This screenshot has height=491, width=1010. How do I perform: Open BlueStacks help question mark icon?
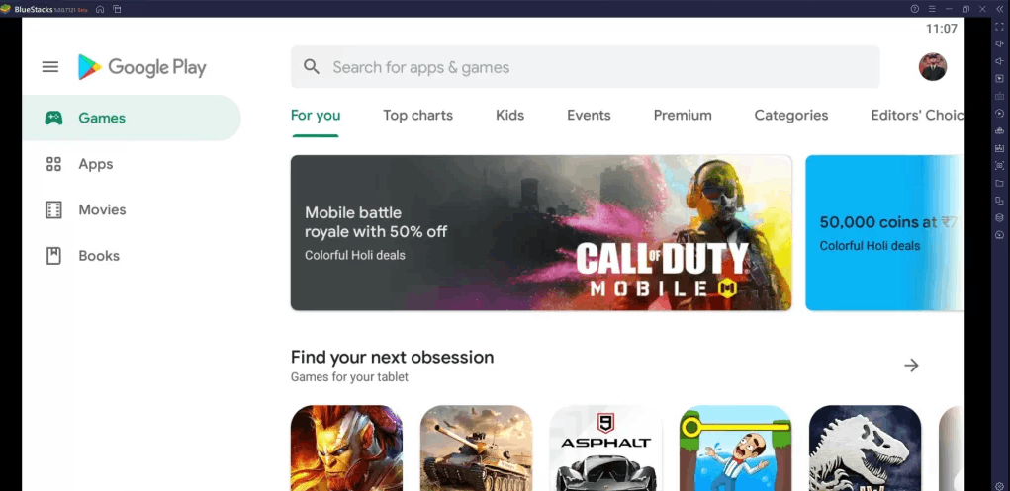pyautogui.click(x=915, y=9)
